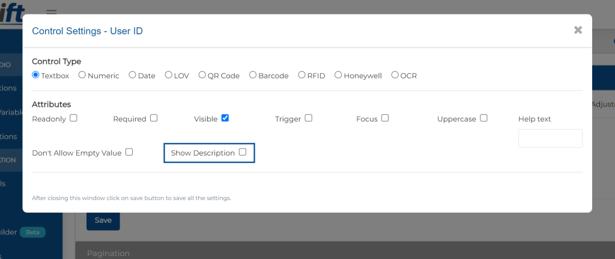Pick the Honeywell control type
The height and width of the screenshot is (259, 615).
coord(338,75)
